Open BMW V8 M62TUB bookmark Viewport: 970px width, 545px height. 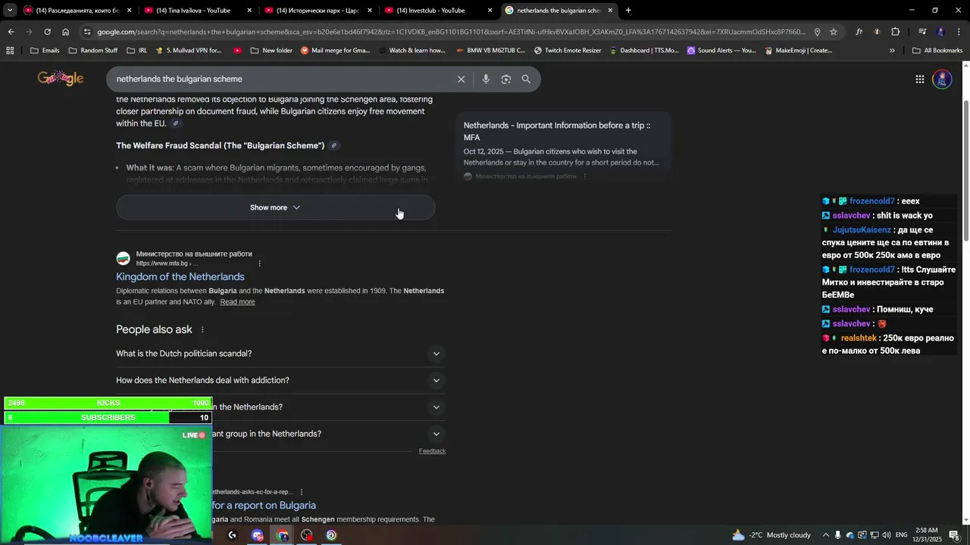[491, 51]
